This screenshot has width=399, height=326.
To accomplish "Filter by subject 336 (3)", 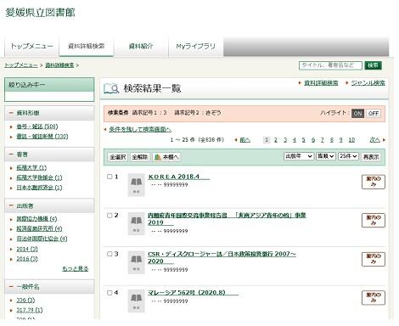I will (25, 301).
